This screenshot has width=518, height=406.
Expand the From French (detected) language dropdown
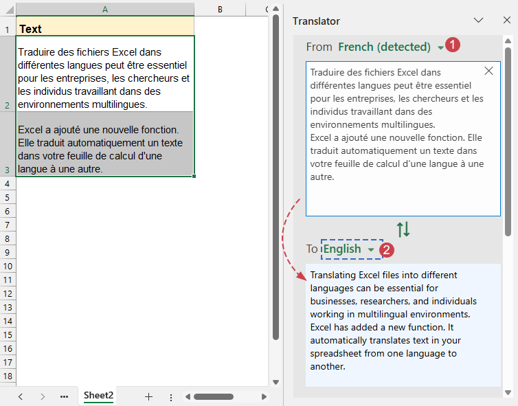(440, 47)
